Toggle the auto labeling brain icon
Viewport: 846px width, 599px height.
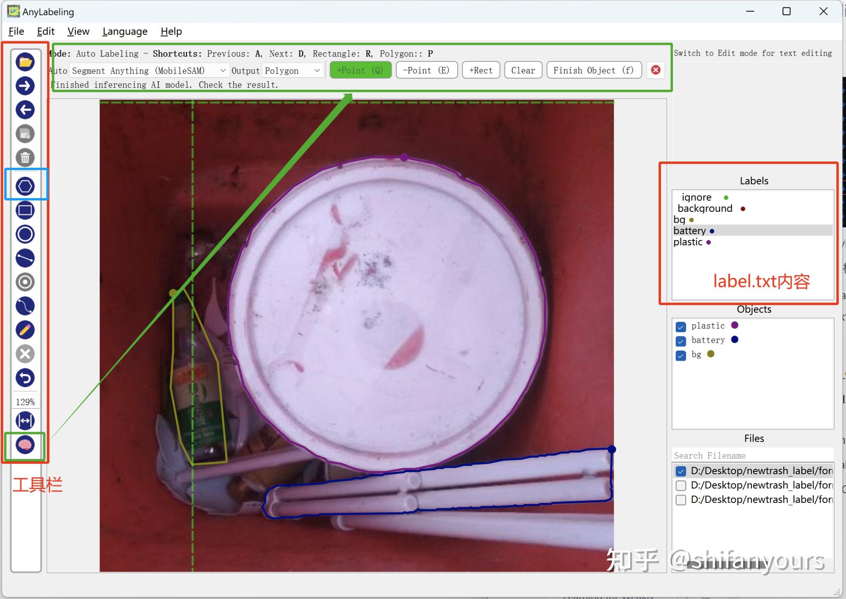pos(25,445)
